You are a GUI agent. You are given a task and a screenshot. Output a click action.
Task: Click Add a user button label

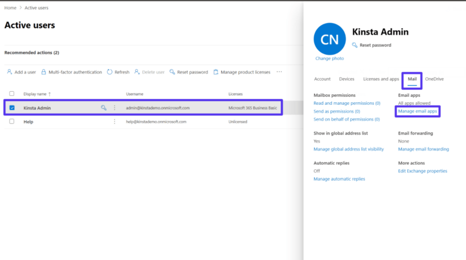coord(25,72)
